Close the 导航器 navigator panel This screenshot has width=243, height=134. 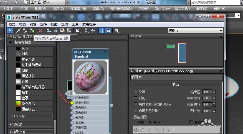(x=221, y=37)
